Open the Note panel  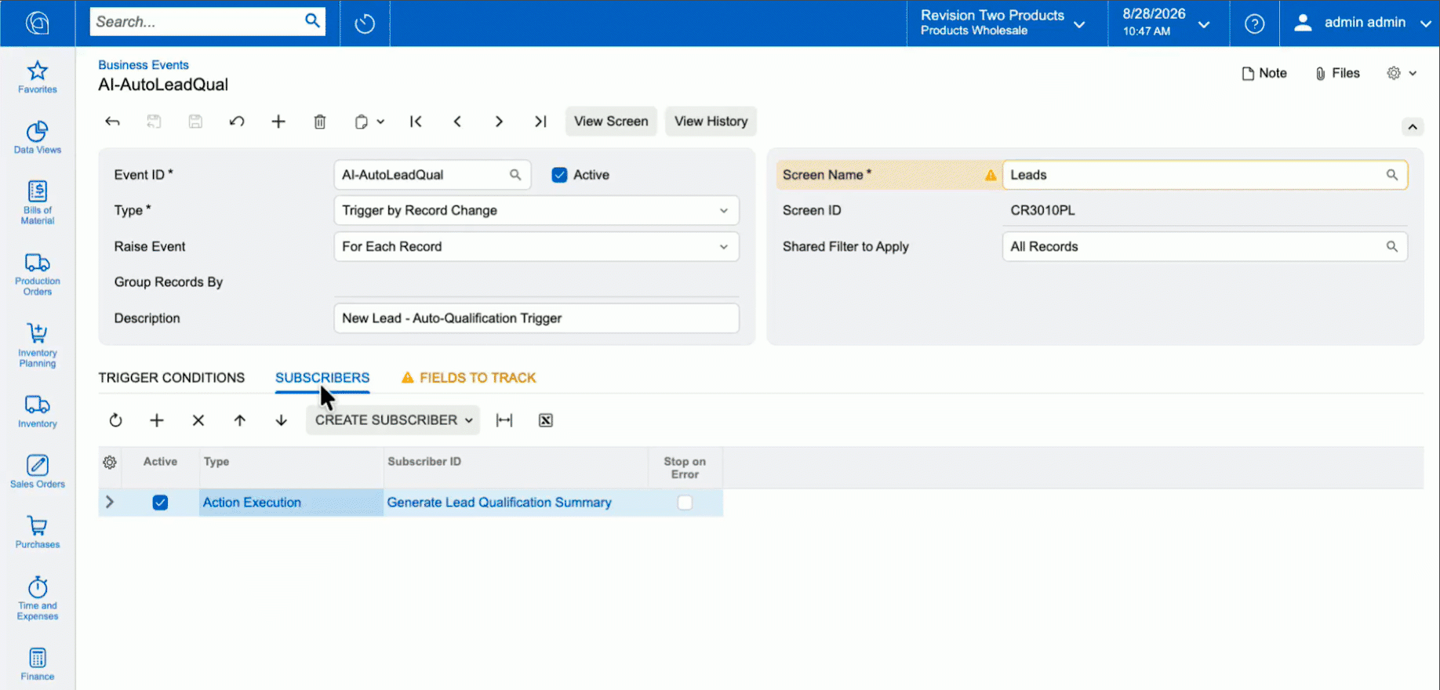tap(1264, 73)
